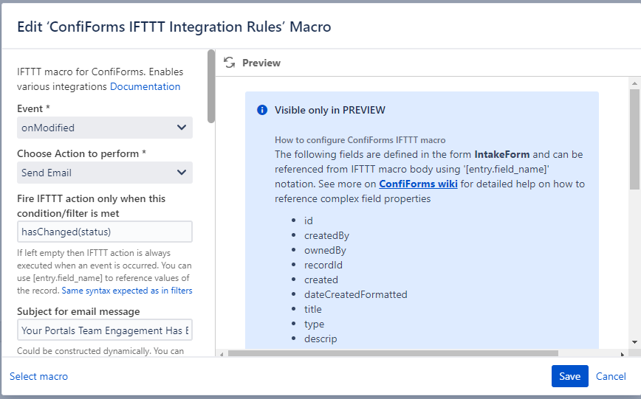Image resolution: width=641 pixels, height=399 pixels.
Task: Click the preview pane vertical scrollbar thumb
Action: 634,139
